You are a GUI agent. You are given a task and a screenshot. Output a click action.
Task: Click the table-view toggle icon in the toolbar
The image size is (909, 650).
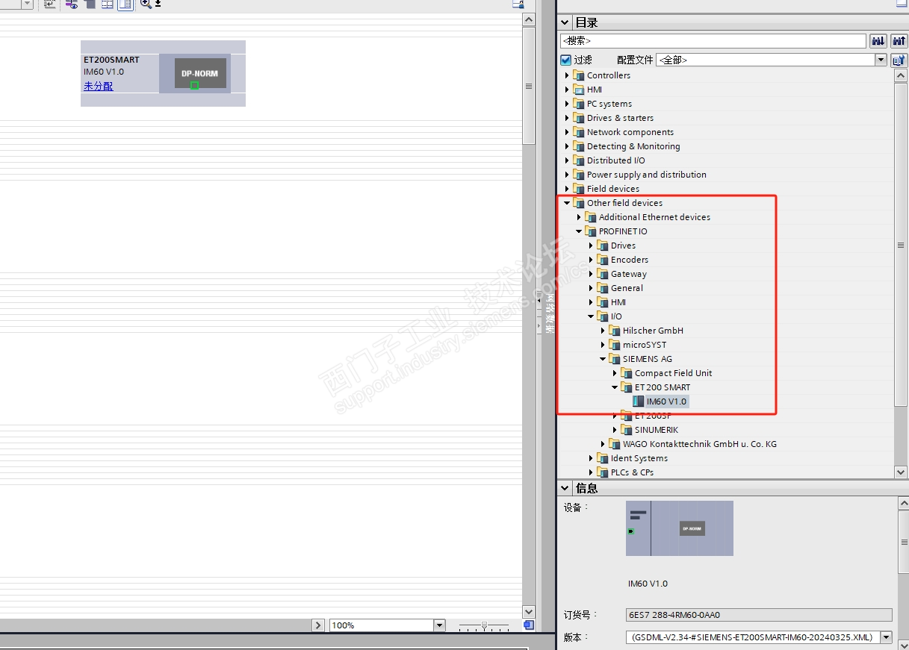pos(125,4)
